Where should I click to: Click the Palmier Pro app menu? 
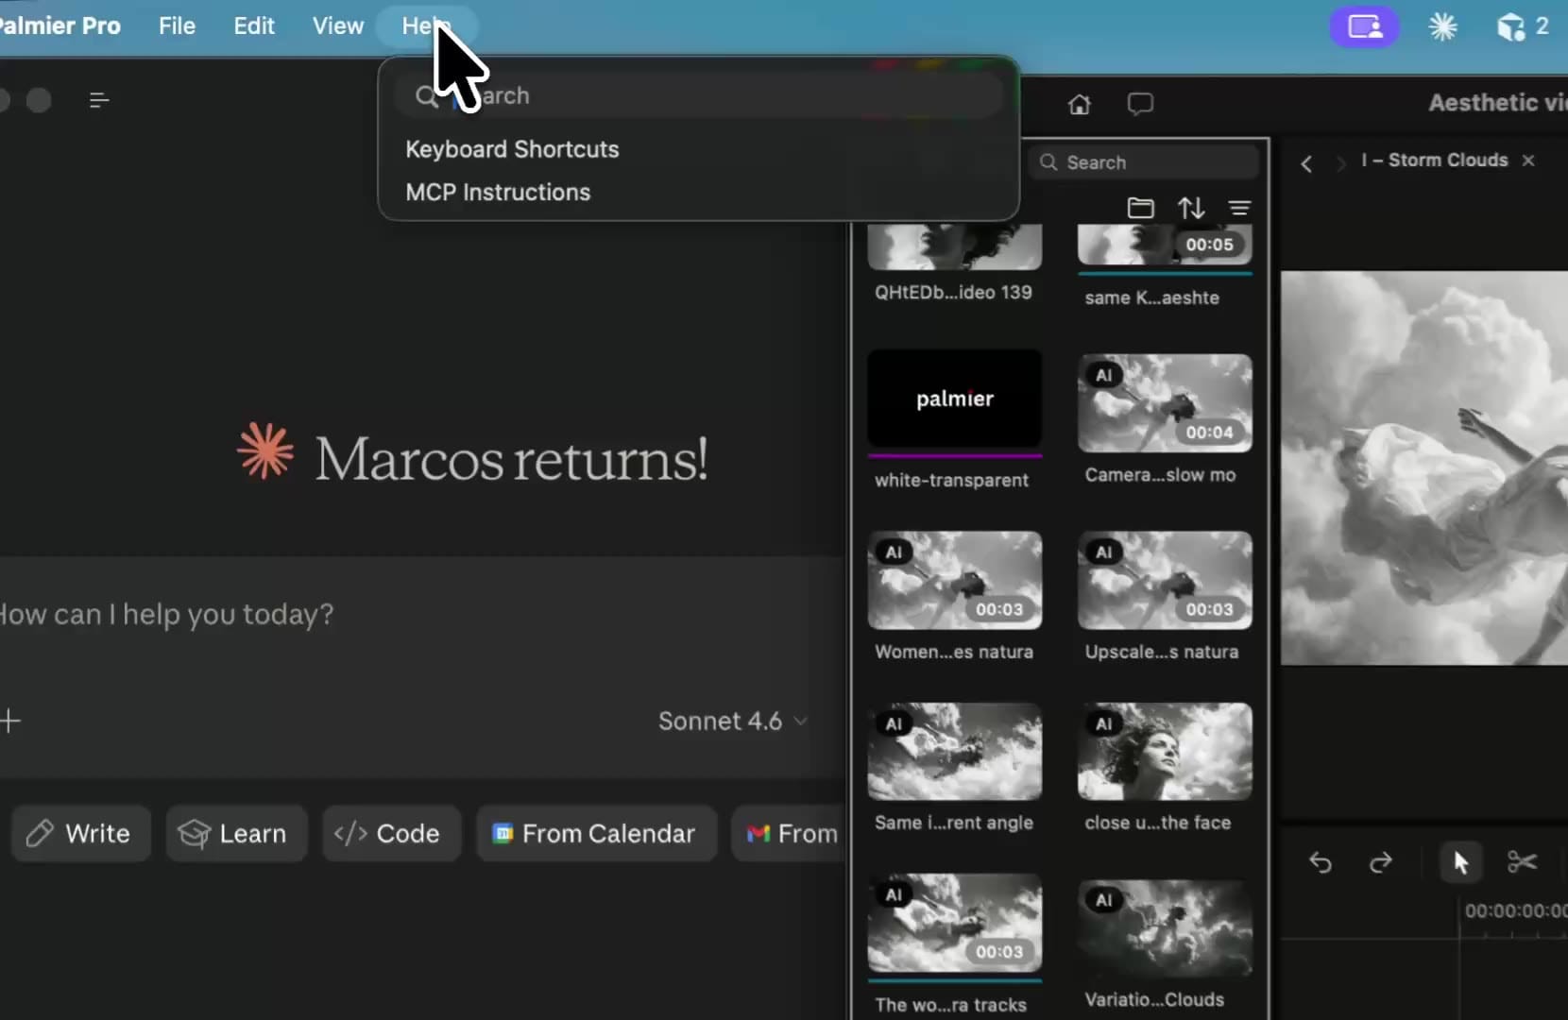[x=59, y=25]
